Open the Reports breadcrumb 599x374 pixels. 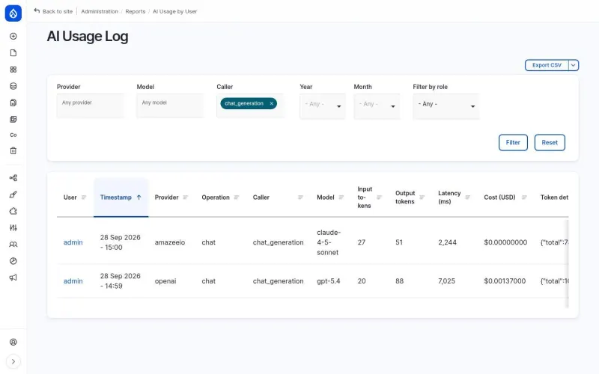coord(136,11)
